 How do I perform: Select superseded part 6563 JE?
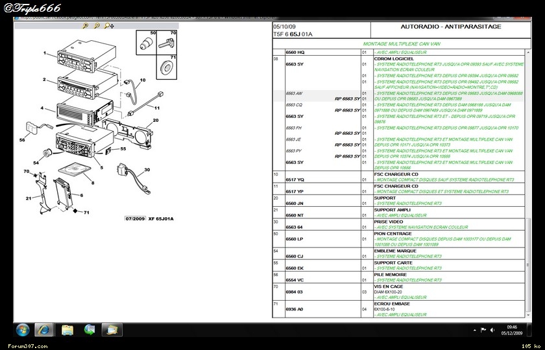click(x=293, y=139)
